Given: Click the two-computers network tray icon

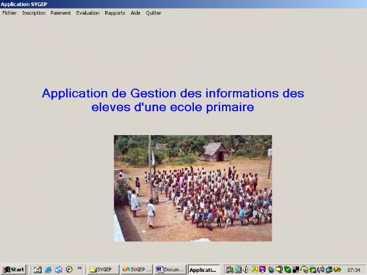Looking at the screenshot, I should pyautogui.click(x=329, y=269).
